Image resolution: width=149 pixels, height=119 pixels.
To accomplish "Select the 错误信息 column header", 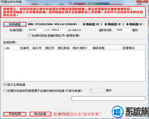I will (106, 48).
